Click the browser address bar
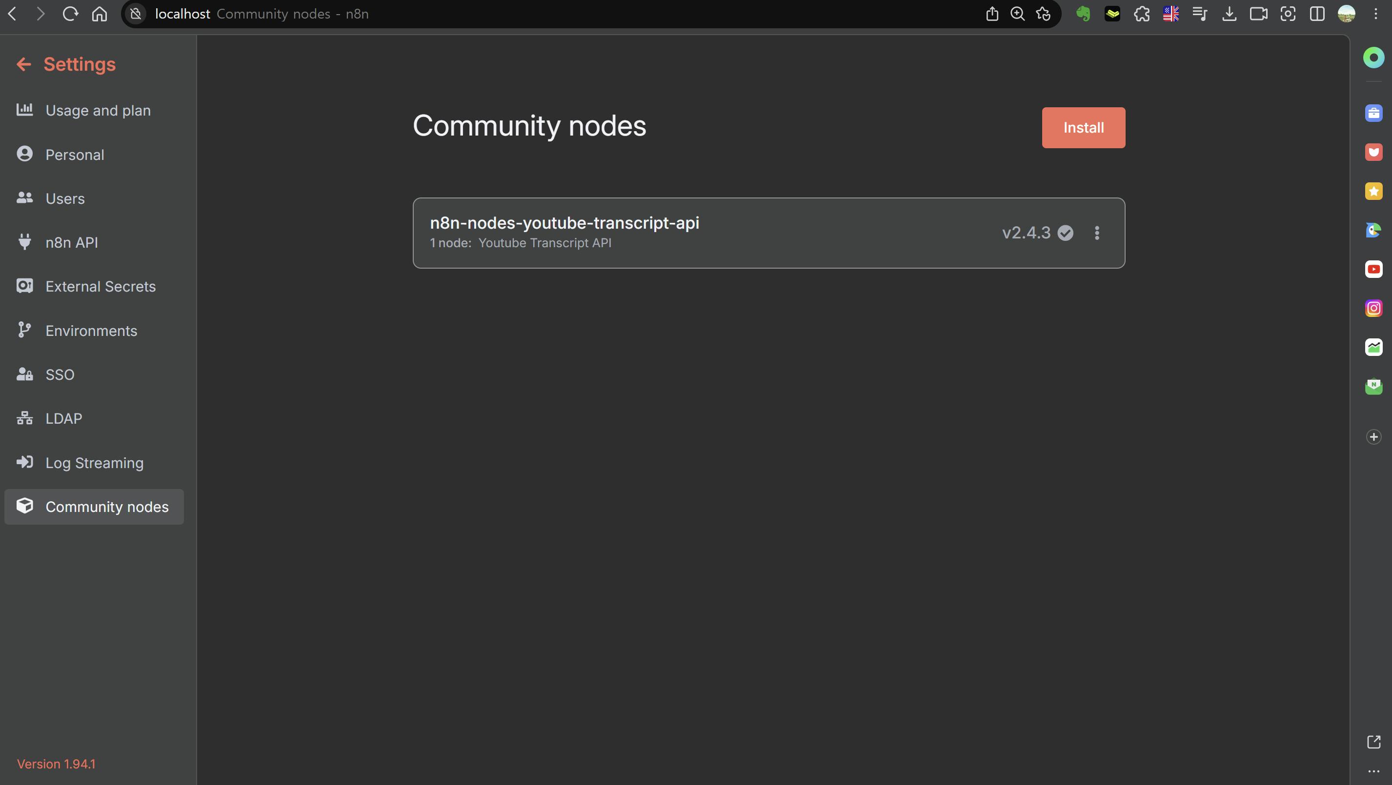Viewport: 1392px width, 785px height. (541, 14)
